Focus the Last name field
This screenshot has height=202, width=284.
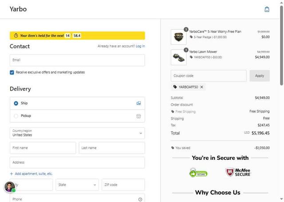[112, 148]
